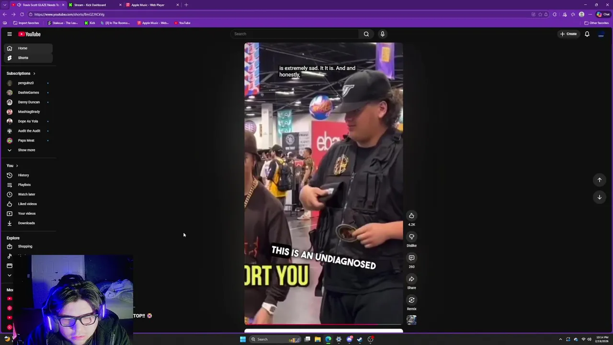Open File Explorer from taskbar

click(x=318, y=339)
